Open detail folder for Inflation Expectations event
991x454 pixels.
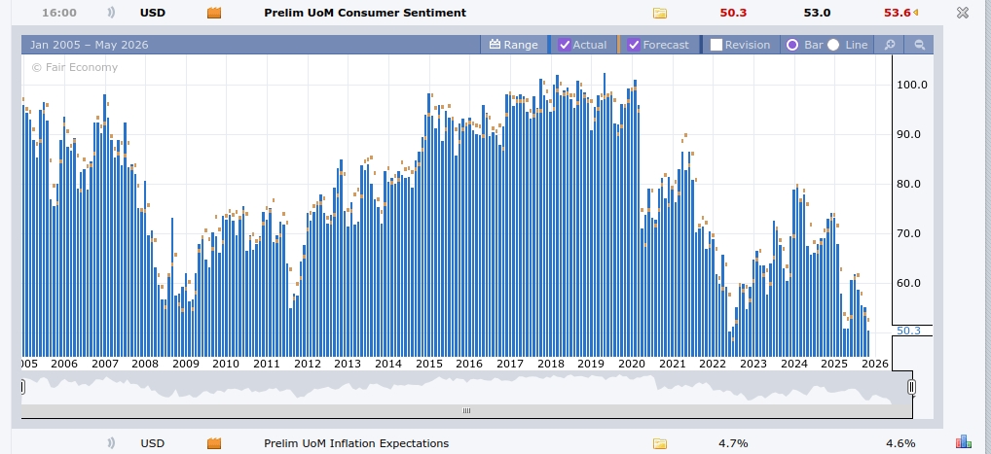click(659, 443)
